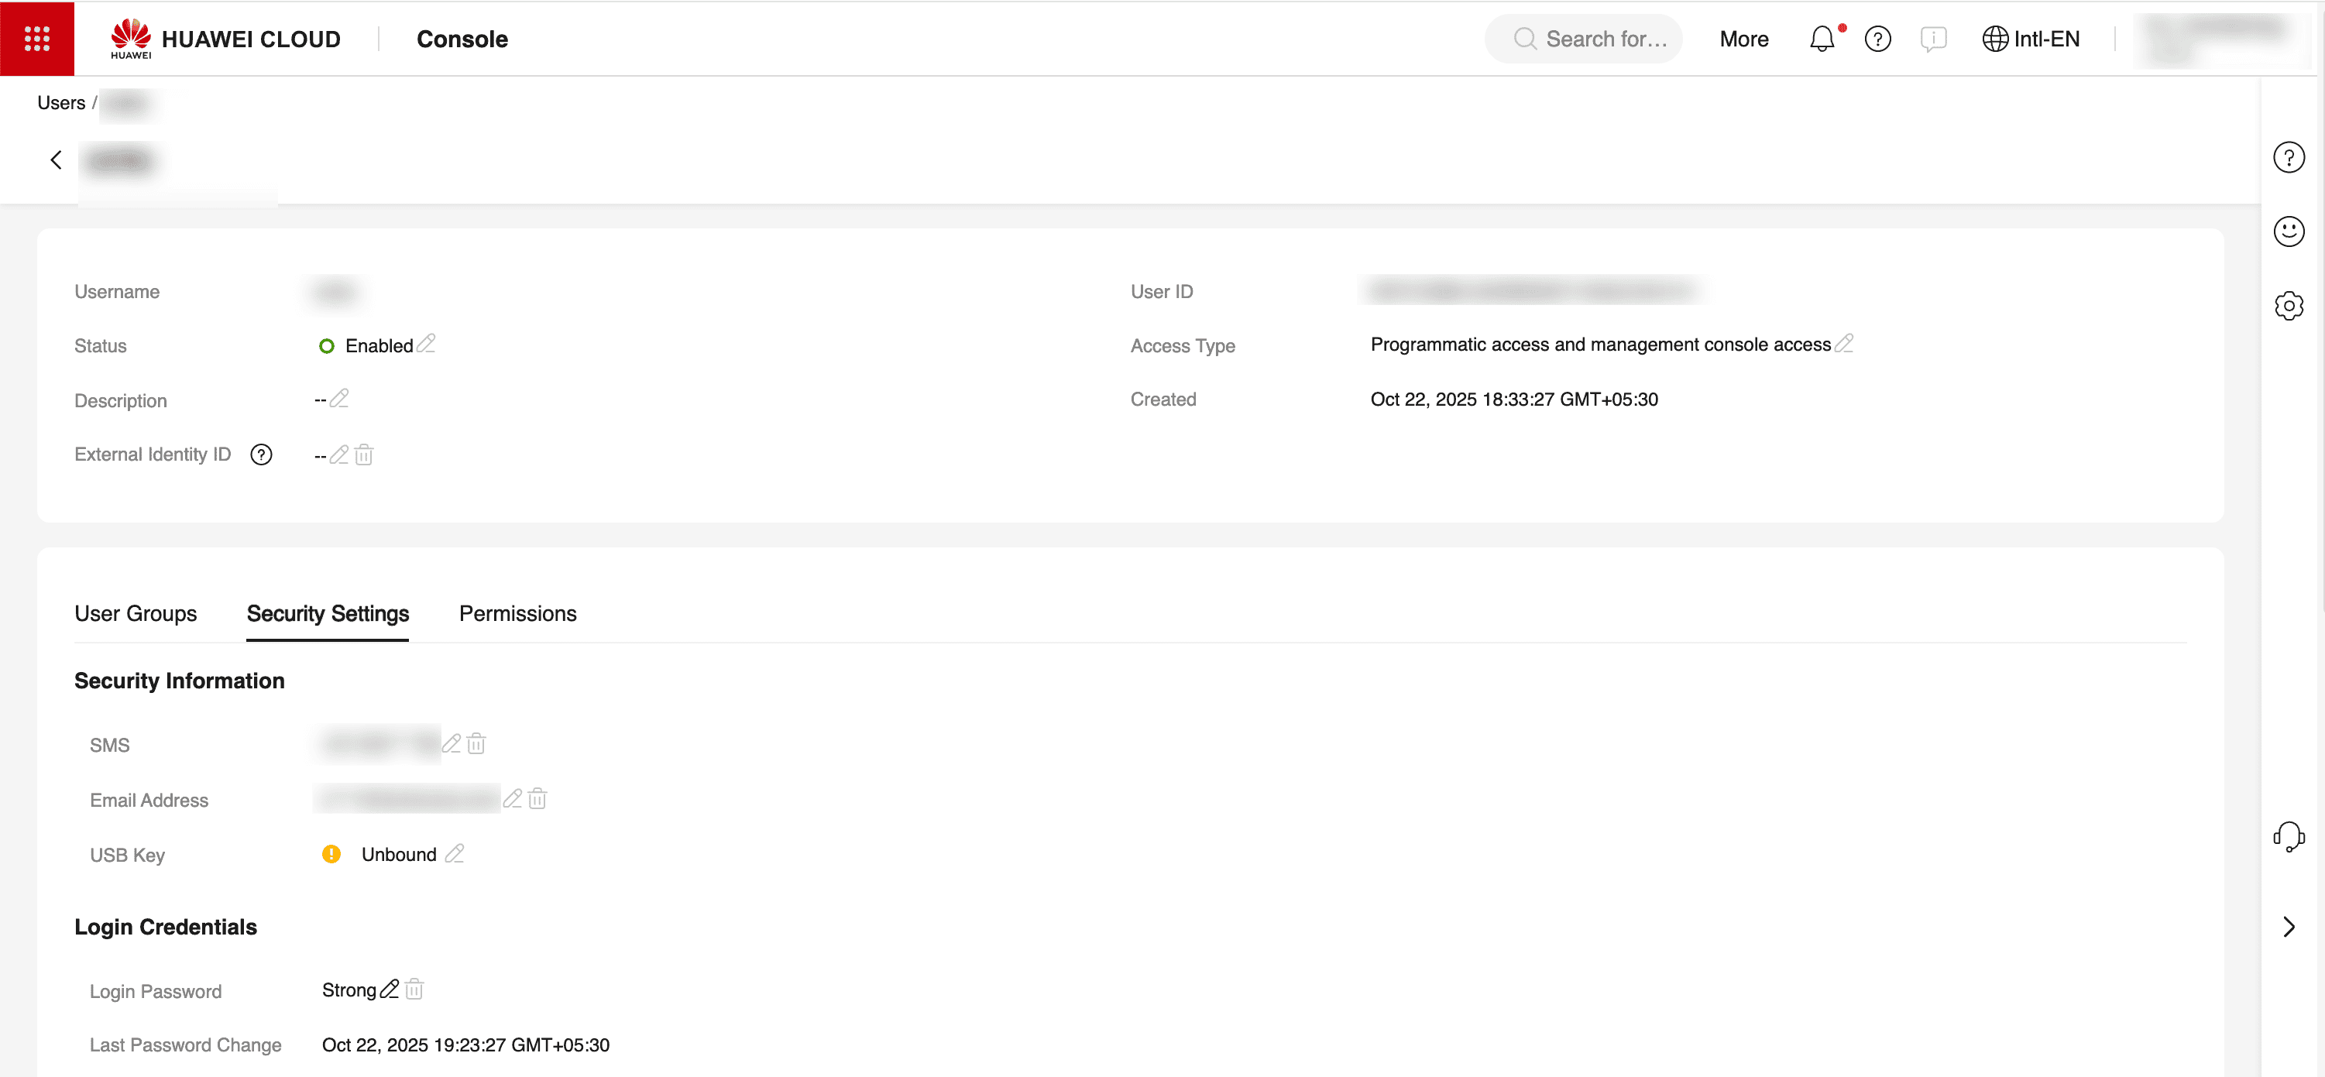Viewport: 2325px width, 1077px height.
Task: Switch to the User Groups tab
Action: (x=136, y=614)
